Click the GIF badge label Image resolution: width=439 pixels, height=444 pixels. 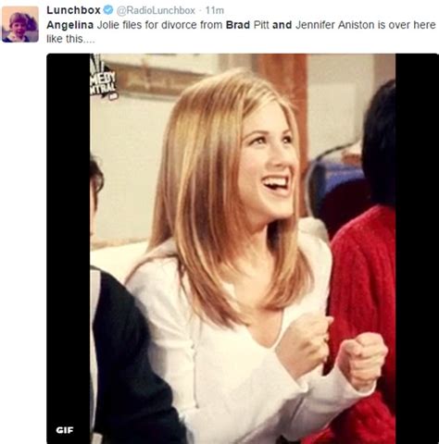65,430
